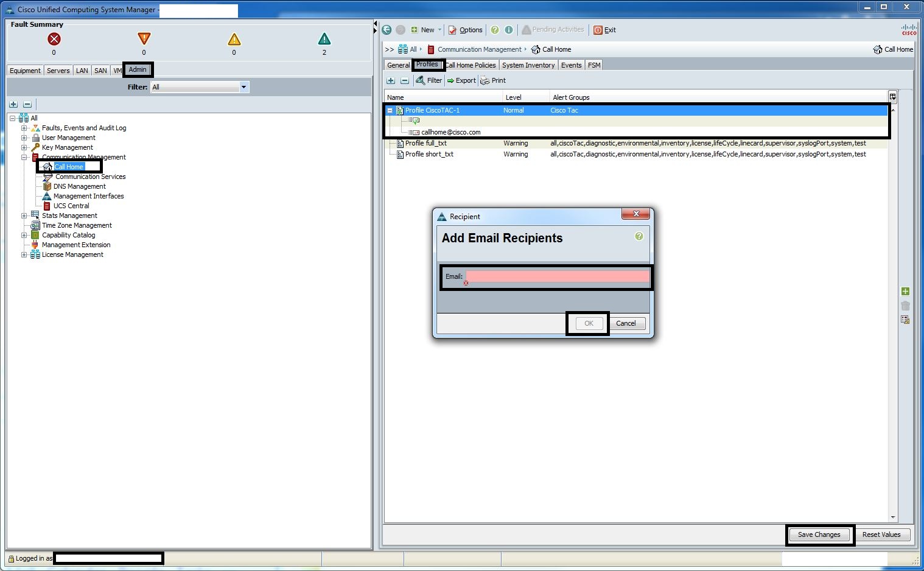
Task: Click the warning faults green triangle icon
Action: tap(324, 39)
